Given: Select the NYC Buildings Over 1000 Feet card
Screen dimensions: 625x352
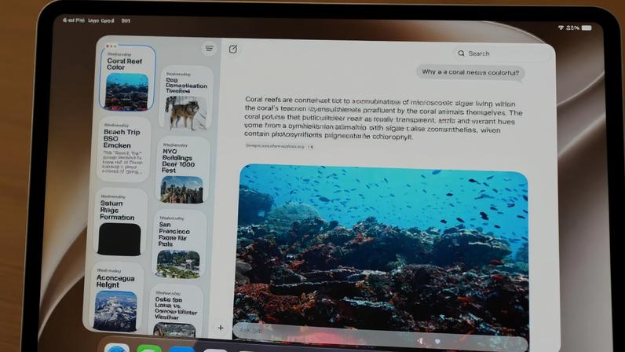Looking at the screenshot, I should click(183, 171).
